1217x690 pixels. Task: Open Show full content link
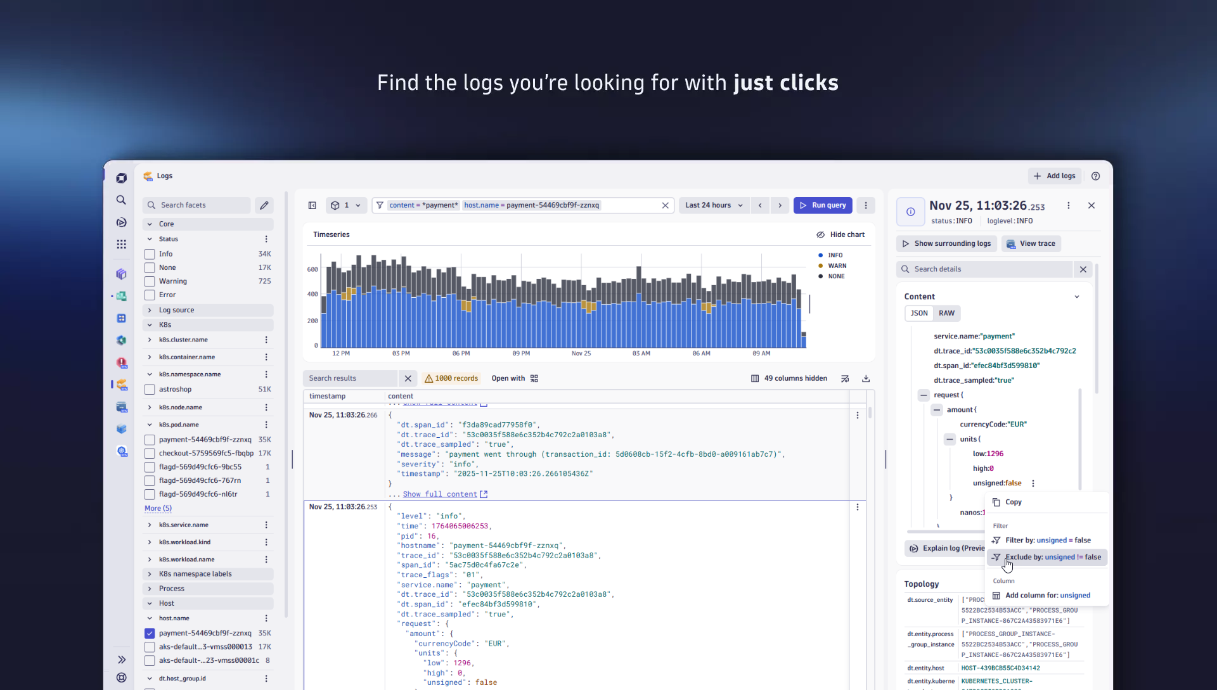pyautogui.click(x=441, y=494)
